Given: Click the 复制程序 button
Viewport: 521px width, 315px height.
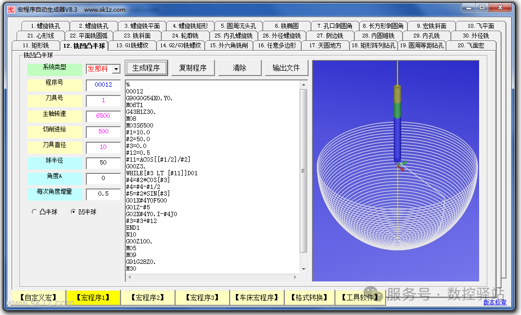Looking at the screenshot, I should pyautogui.click(x=193, y=68).
